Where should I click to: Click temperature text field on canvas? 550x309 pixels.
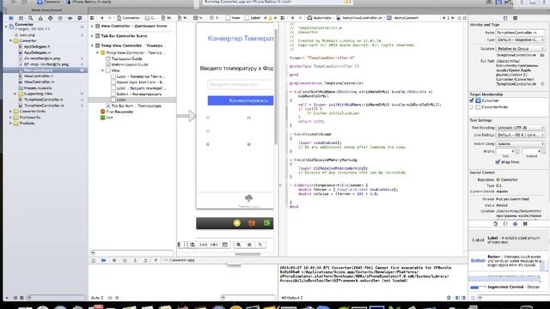click(241, 84)
